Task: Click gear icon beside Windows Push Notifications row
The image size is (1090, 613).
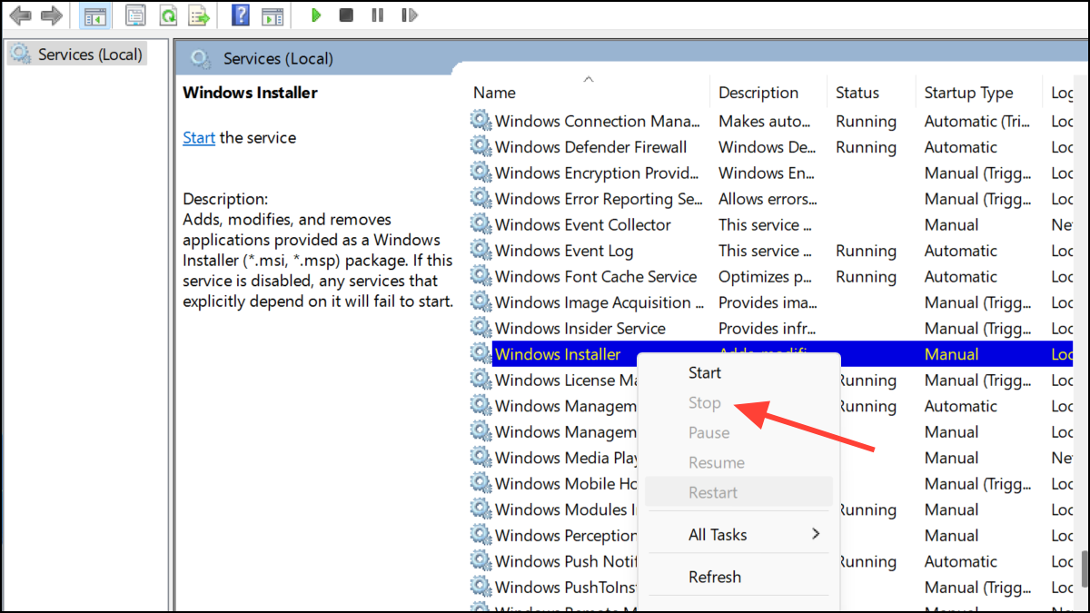Action: [481, 561]
